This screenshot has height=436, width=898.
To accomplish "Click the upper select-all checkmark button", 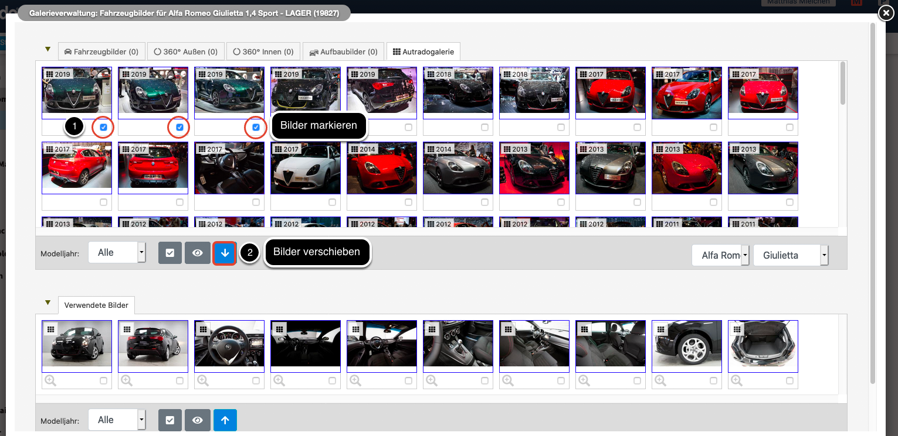I will pyautogui.click(x=170, y=253).
